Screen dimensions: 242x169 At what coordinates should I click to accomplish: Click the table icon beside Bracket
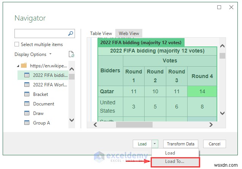(27, 94)
